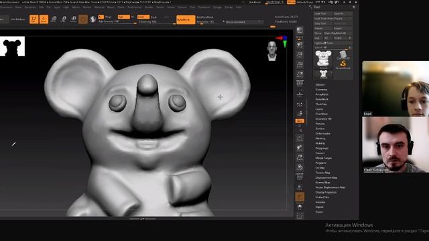Viewport: 429px width, 241px height.
Task: Click the sphere Gizmo 3D icon
Action: coord(83,19)
